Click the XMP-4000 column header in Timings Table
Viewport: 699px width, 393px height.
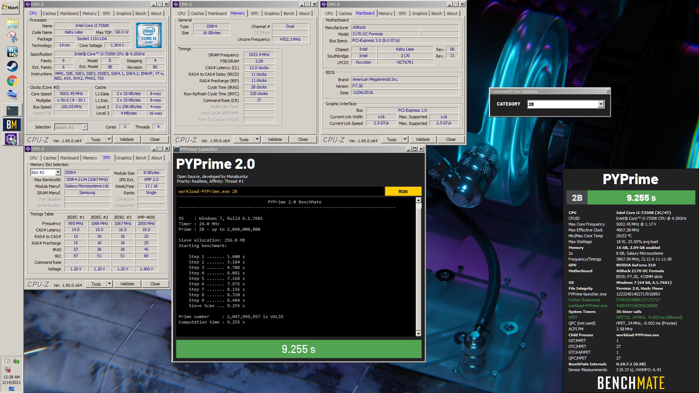pyautogui.click(x=146, y=217)
